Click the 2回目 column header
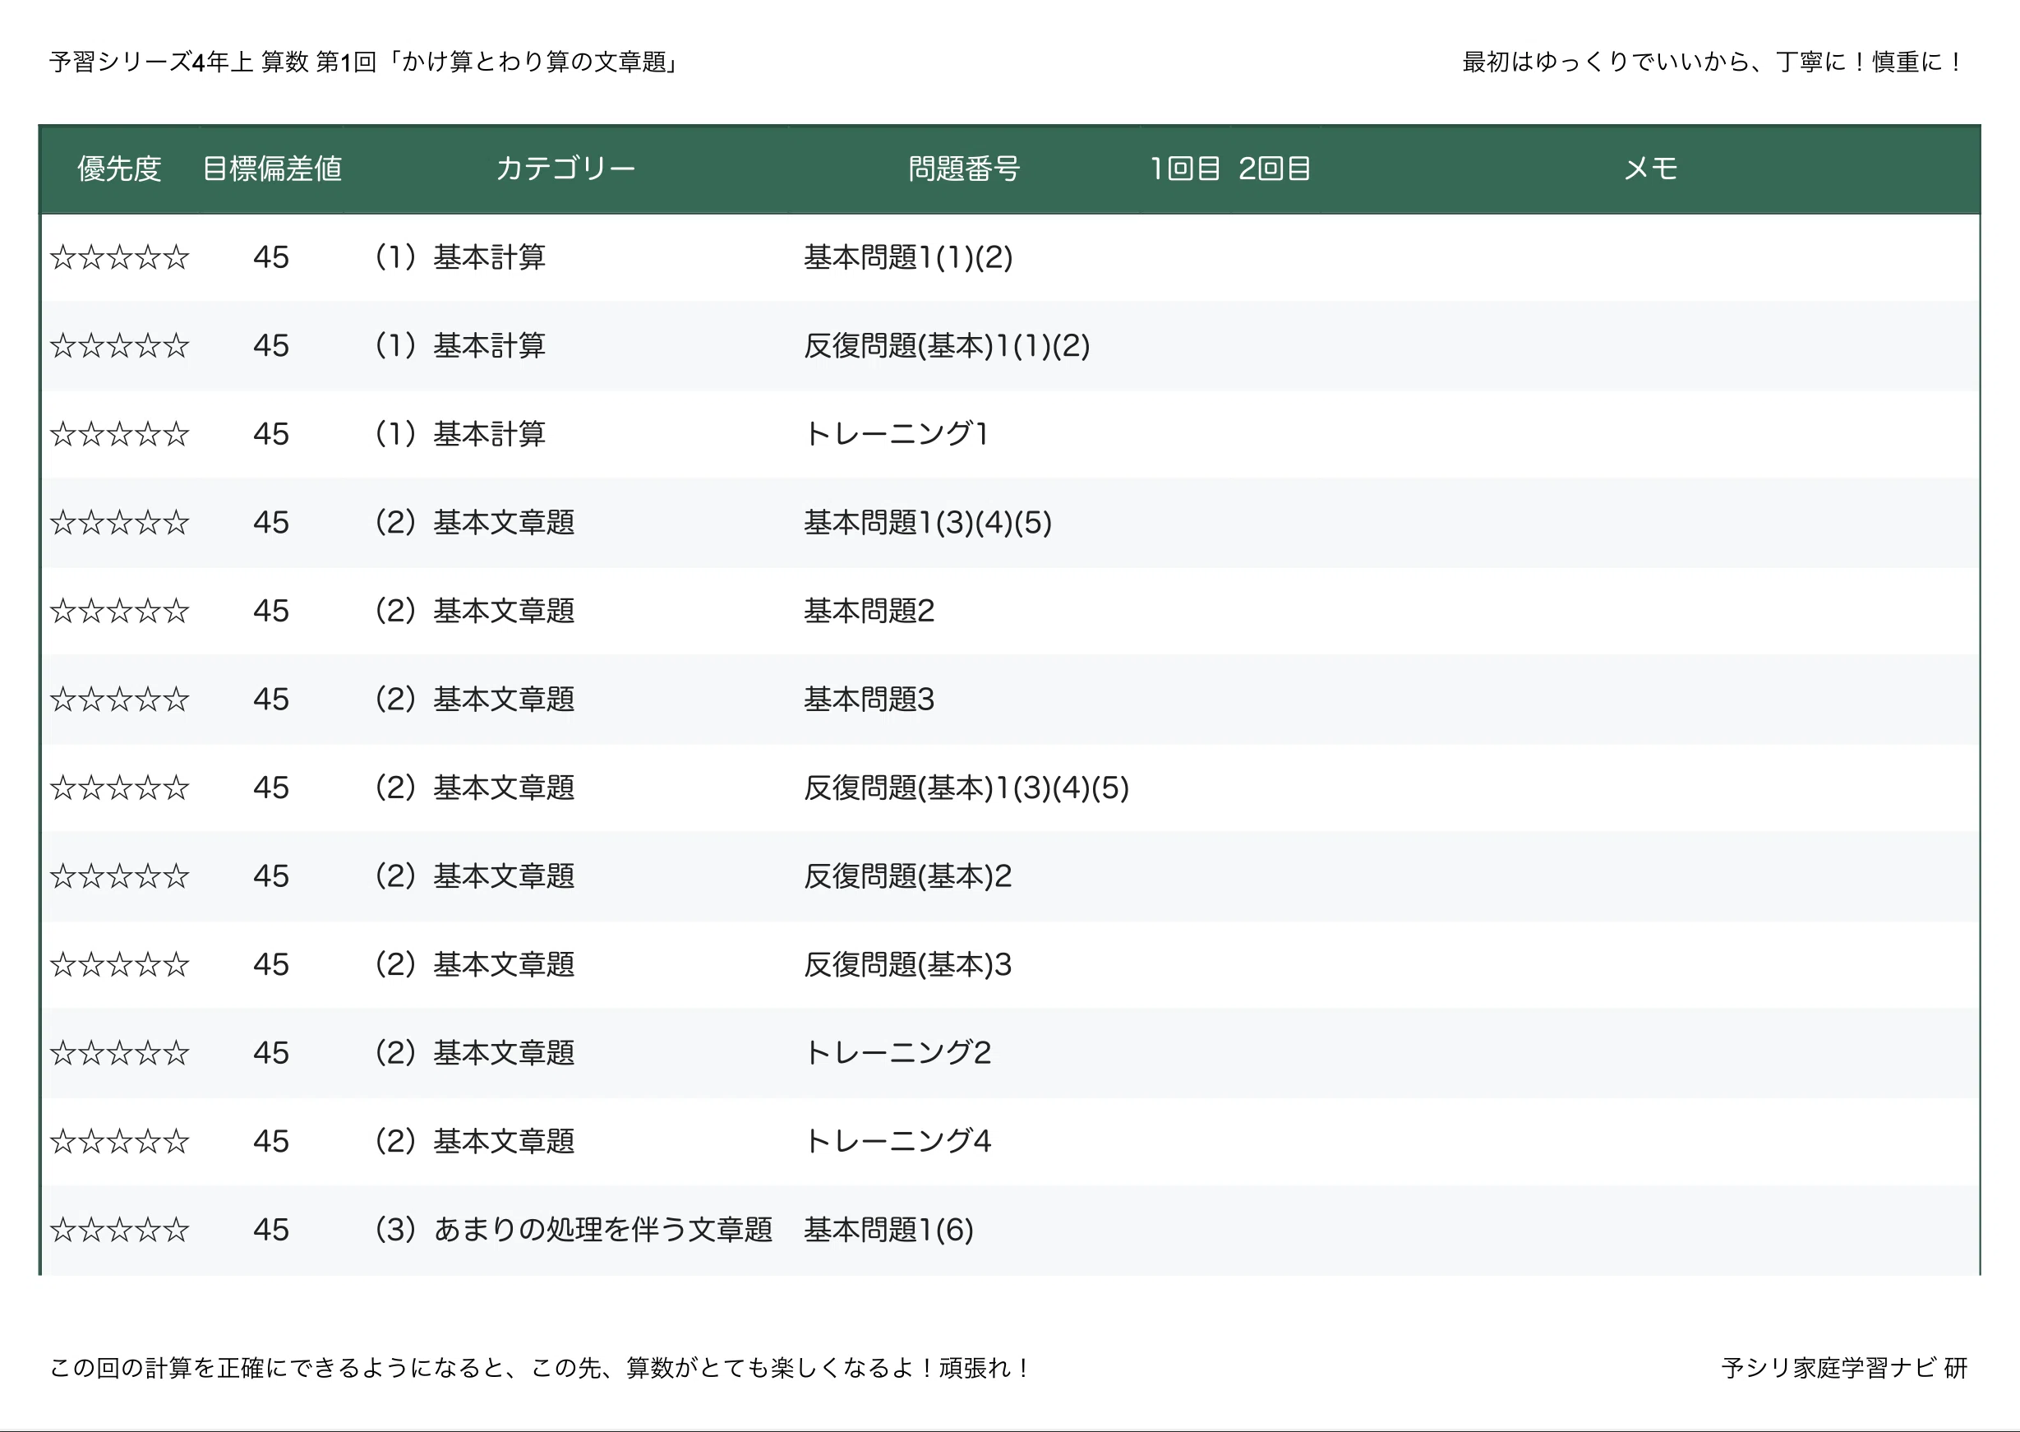Viewport: 2020px width, 1432px height. (x=1275, y=169)
